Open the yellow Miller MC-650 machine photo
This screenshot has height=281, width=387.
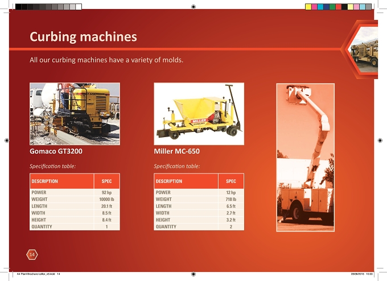coord(199,114)
